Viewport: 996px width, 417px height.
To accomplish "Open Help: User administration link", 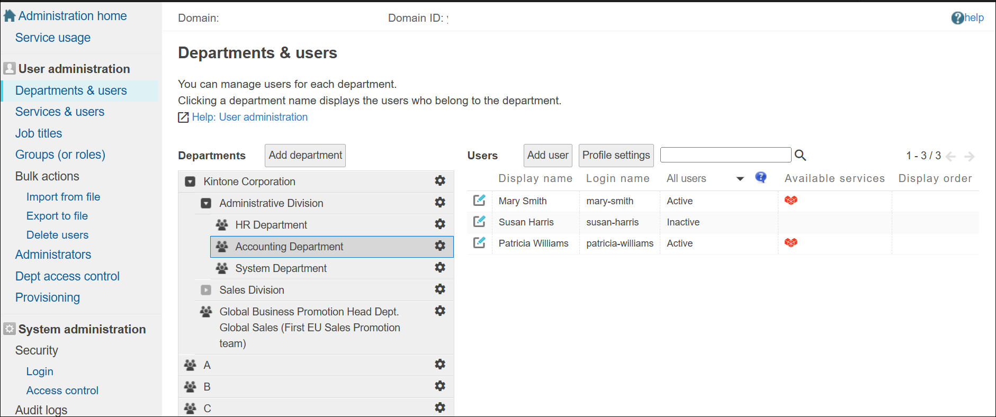I will tap(249, 117).
